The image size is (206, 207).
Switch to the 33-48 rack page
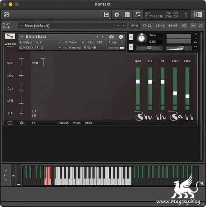[160, 26]
